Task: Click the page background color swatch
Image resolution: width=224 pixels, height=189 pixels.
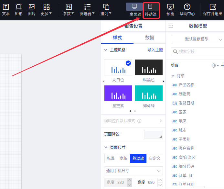Action: point(154,134)
